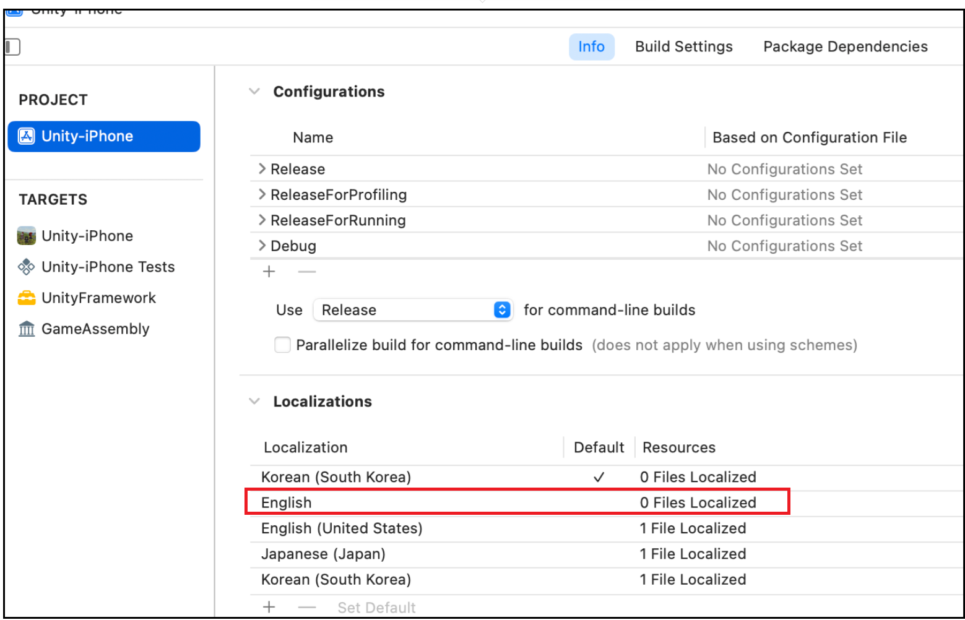Click No Configurations Set for ReleaseForProfiling
Image resolution: width=965 pixels, height=620 pixels.
coord(784,194)
